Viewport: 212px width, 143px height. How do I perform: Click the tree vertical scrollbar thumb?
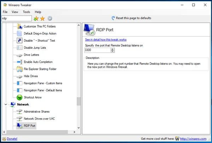(x=78, y=101)
